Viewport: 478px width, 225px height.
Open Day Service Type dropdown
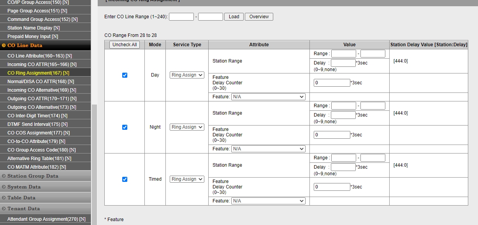coord(187,75)
